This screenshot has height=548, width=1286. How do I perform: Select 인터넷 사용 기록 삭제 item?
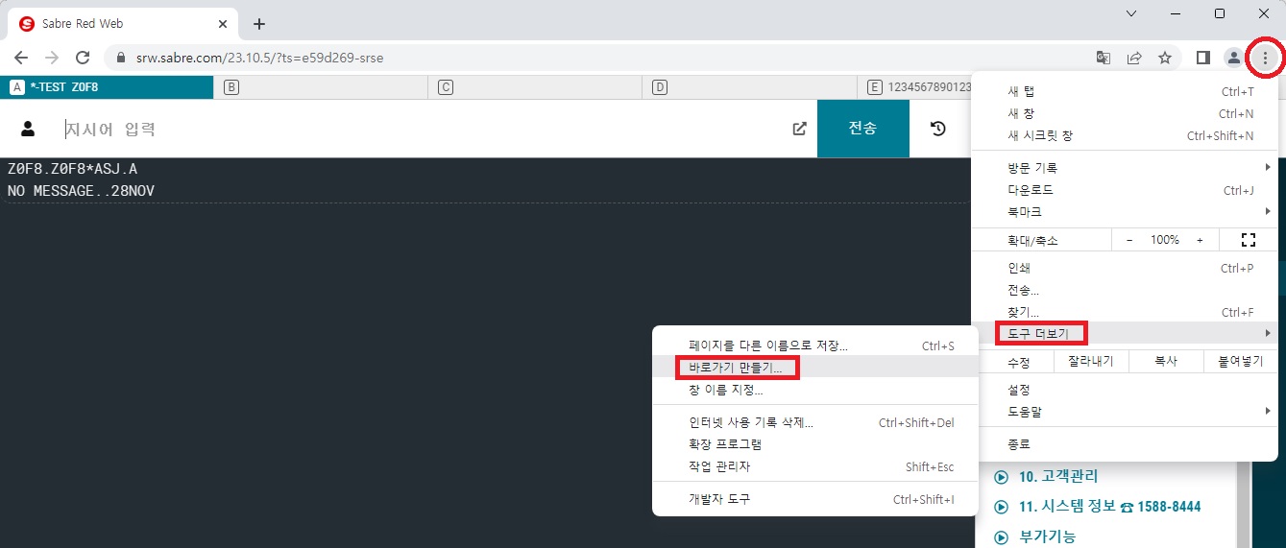click(814, 422)
